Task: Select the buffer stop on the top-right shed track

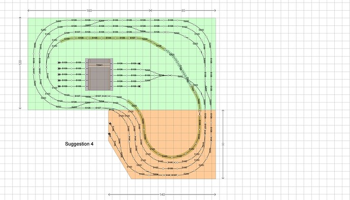Action: (139, 63)
